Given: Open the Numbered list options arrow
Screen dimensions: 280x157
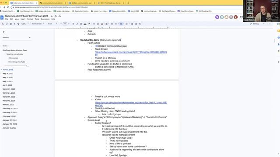Looking at the screenshot, I should 129,24.
